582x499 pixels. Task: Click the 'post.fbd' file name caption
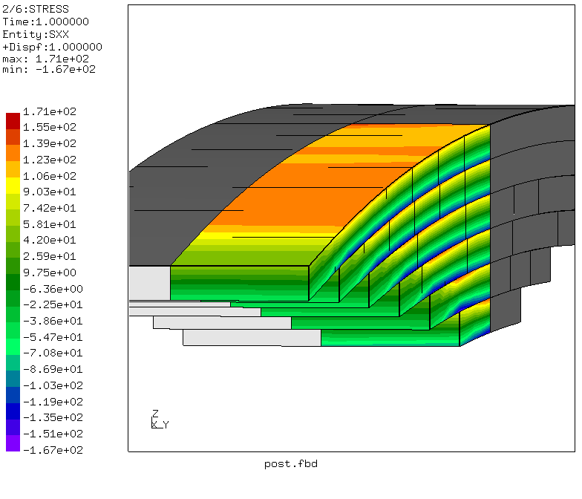291,464
